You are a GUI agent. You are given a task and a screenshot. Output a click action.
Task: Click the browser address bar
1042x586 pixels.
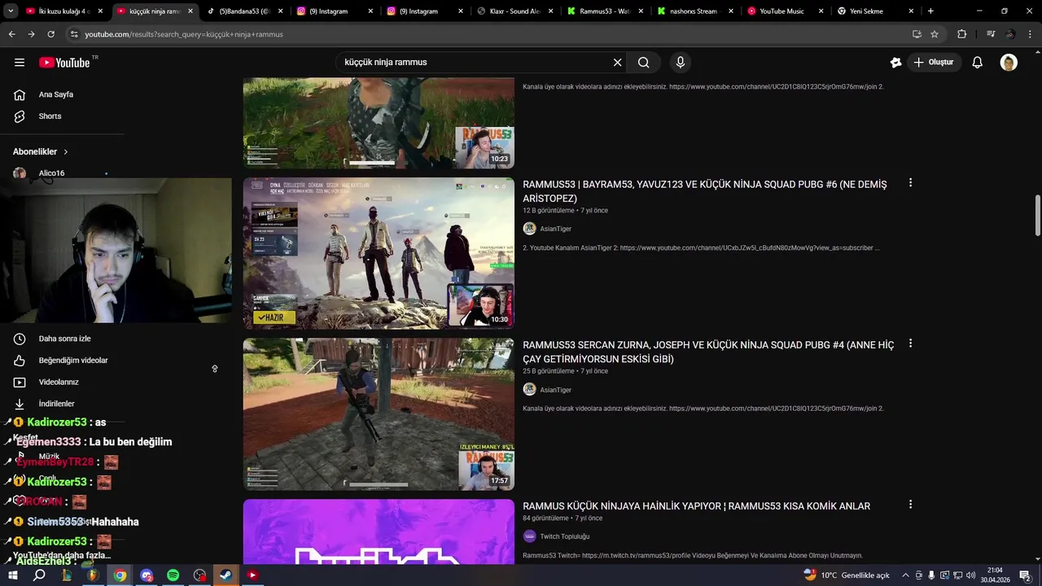point(488,34)
